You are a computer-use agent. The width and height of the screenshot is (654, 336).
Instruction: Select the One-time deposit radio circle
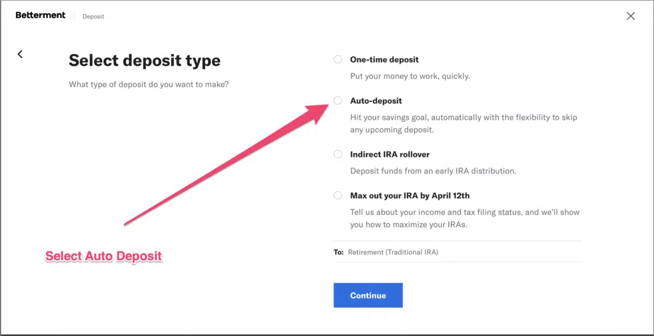(338, 59)
